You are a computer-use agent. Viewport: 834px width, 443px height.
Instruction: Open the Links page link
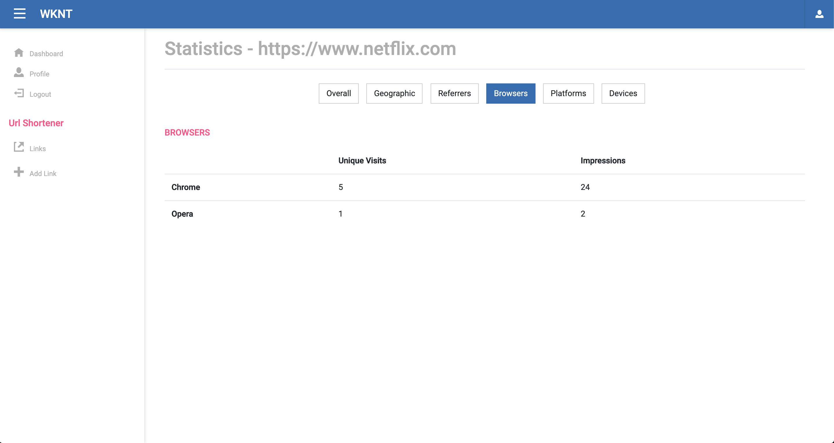click(38, 149)
